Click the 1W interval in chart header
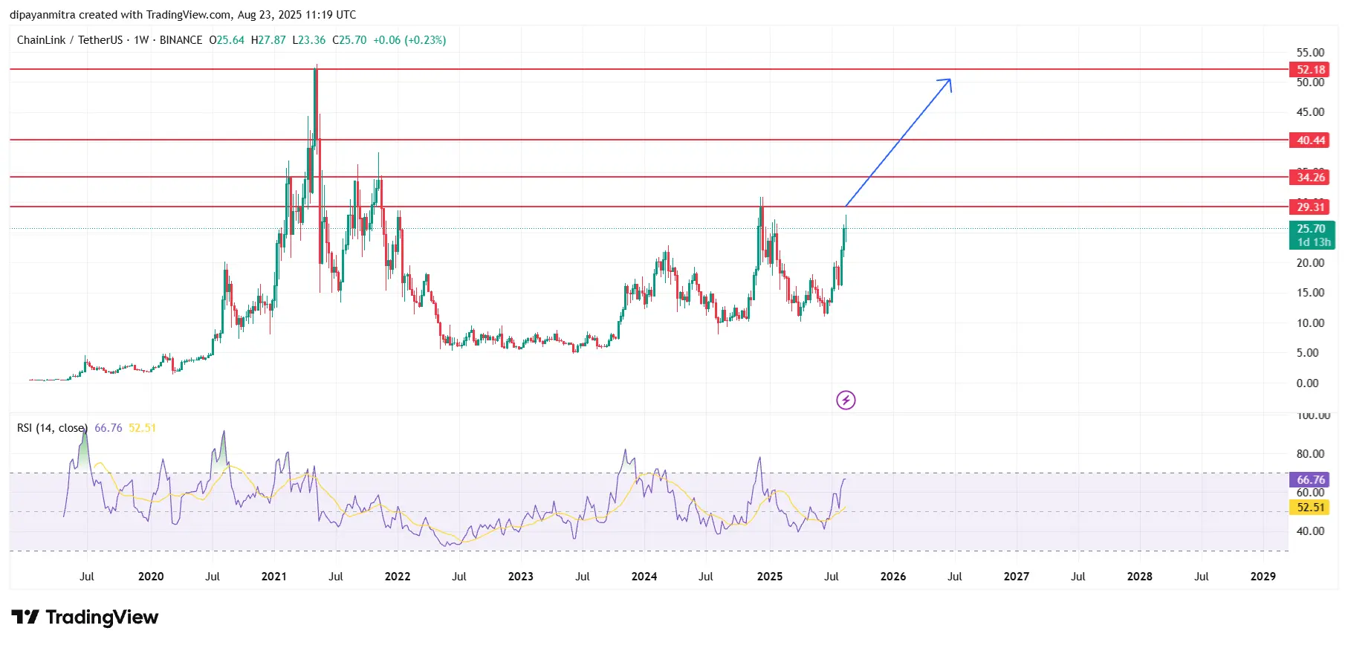The height and width of the screenshot is (645, 1348). click(141, 40)
